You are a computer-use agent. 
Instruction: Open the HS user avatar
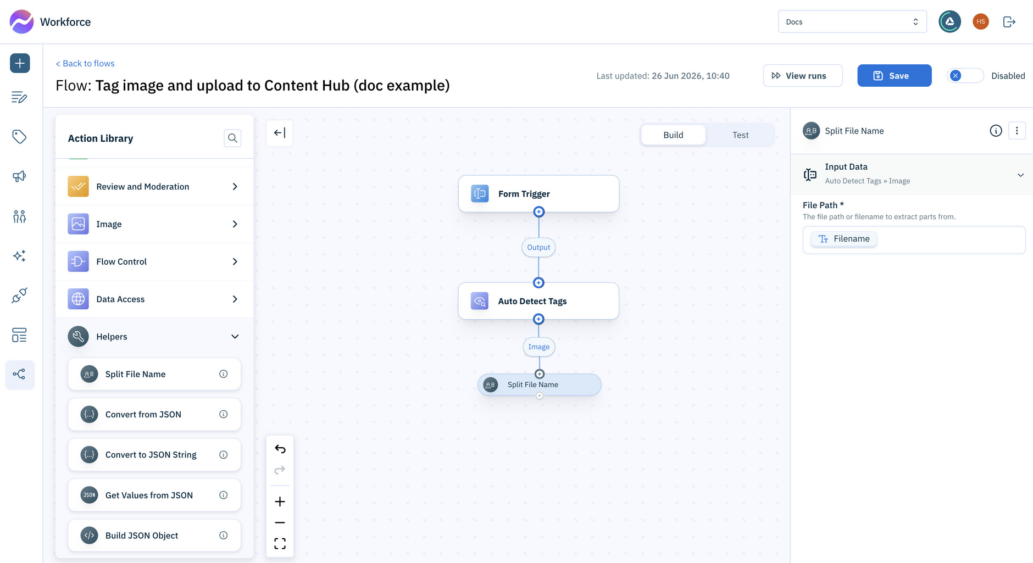click(981, 22)
